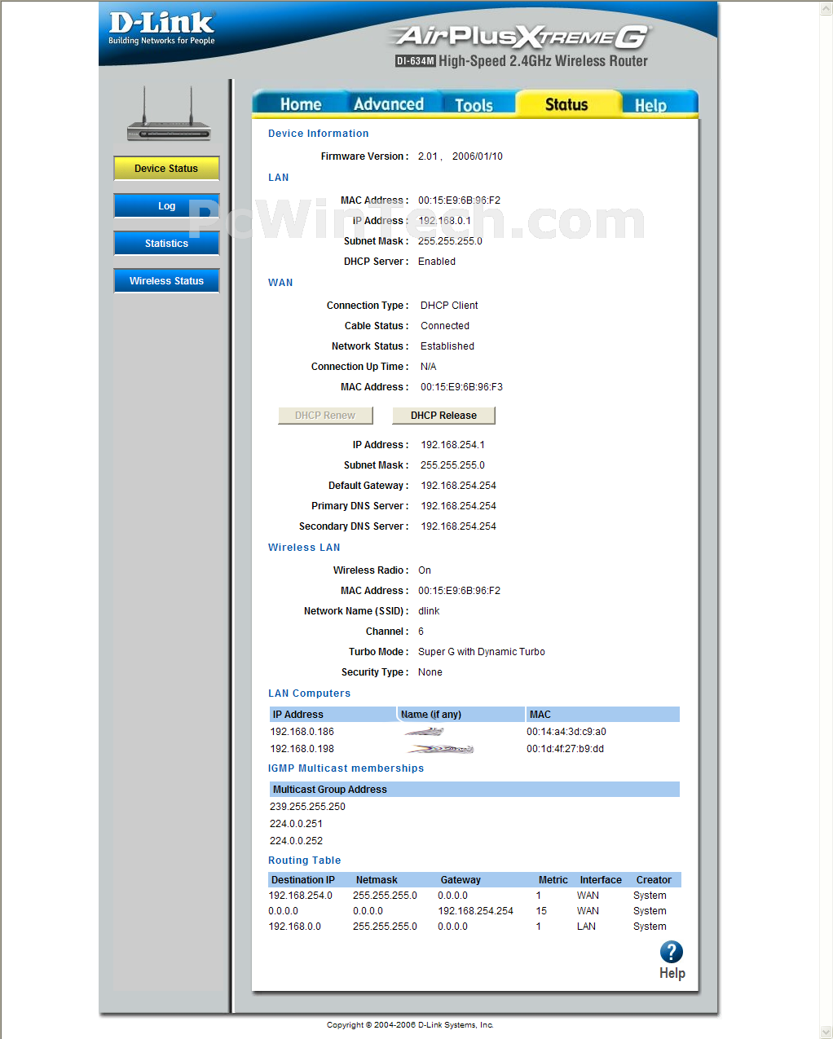View the router Log page

point(166,206)
